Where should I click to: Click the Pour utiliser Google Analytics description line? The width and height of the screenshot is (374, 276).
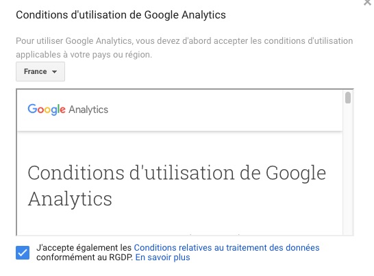coord(184,41)
